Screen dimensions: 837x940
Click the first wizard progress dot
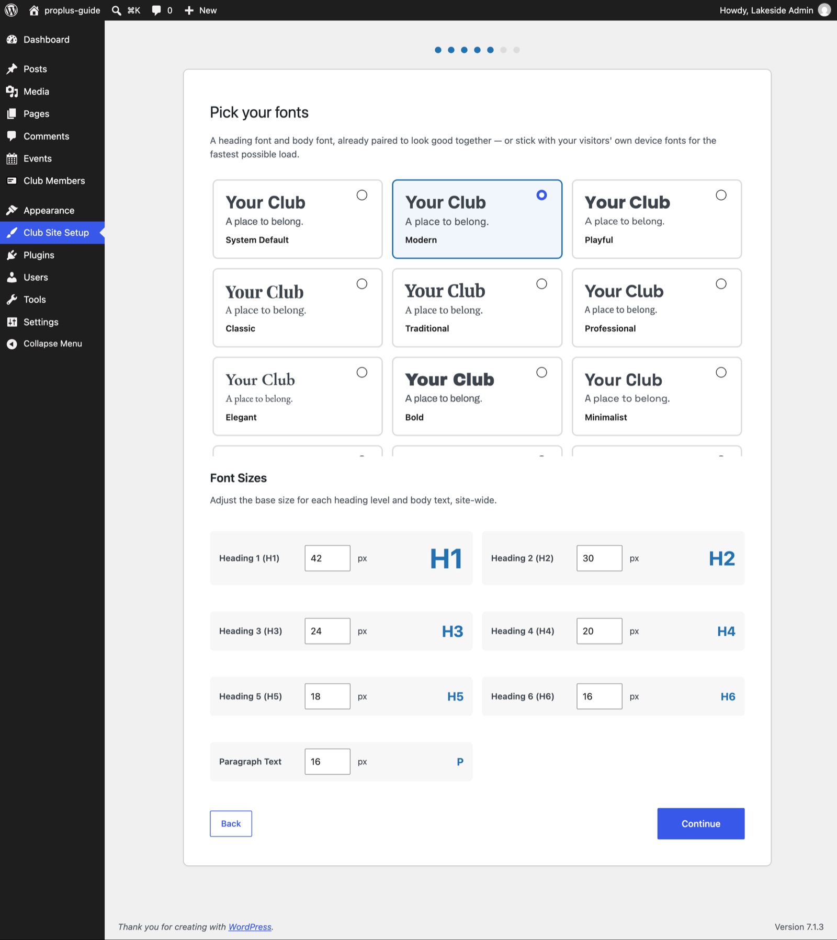(438, 50)
